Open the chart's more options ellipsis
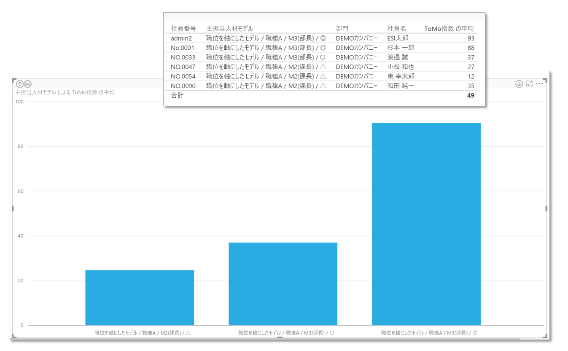 (x=539, y=84)
